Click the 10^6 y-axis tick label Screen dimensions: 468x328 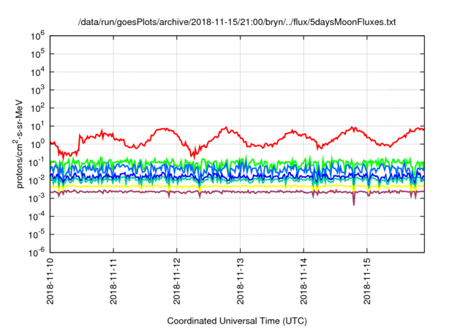[x=37, y=36]
